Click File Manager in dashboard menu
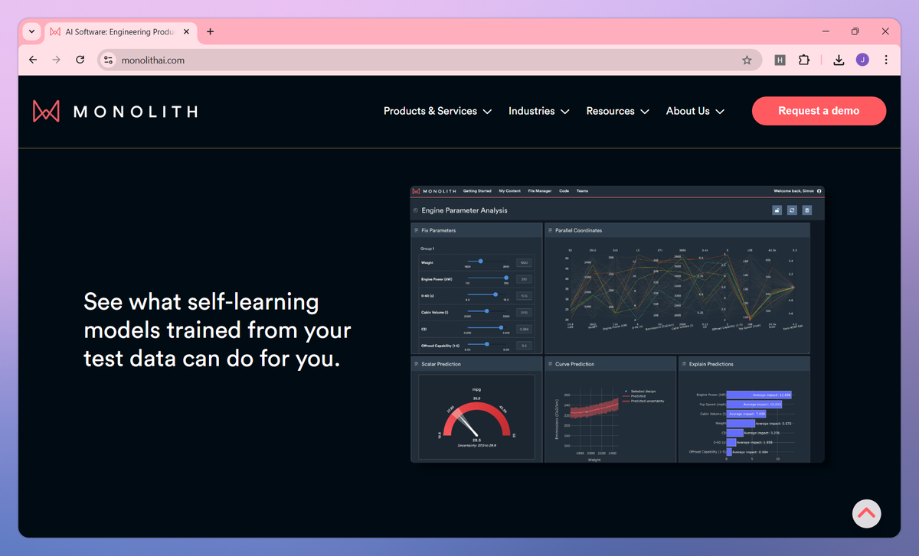This screenshot has height=556, width=919. click(x=540, y=191)
